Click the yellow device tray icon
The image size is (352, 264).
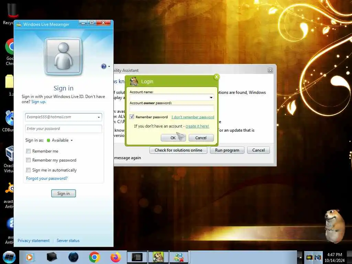[309, 257]
